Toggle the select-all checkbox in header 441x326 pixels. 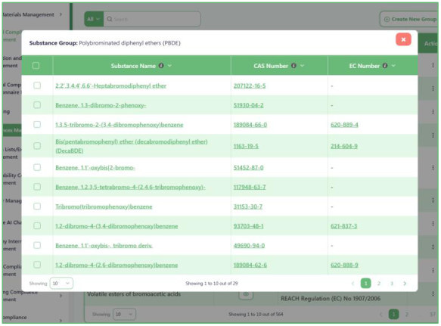coord(36,66)
